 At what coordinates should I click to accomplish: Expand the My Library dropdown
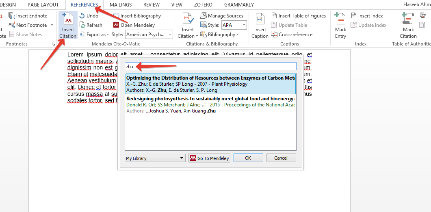(155, 158)
